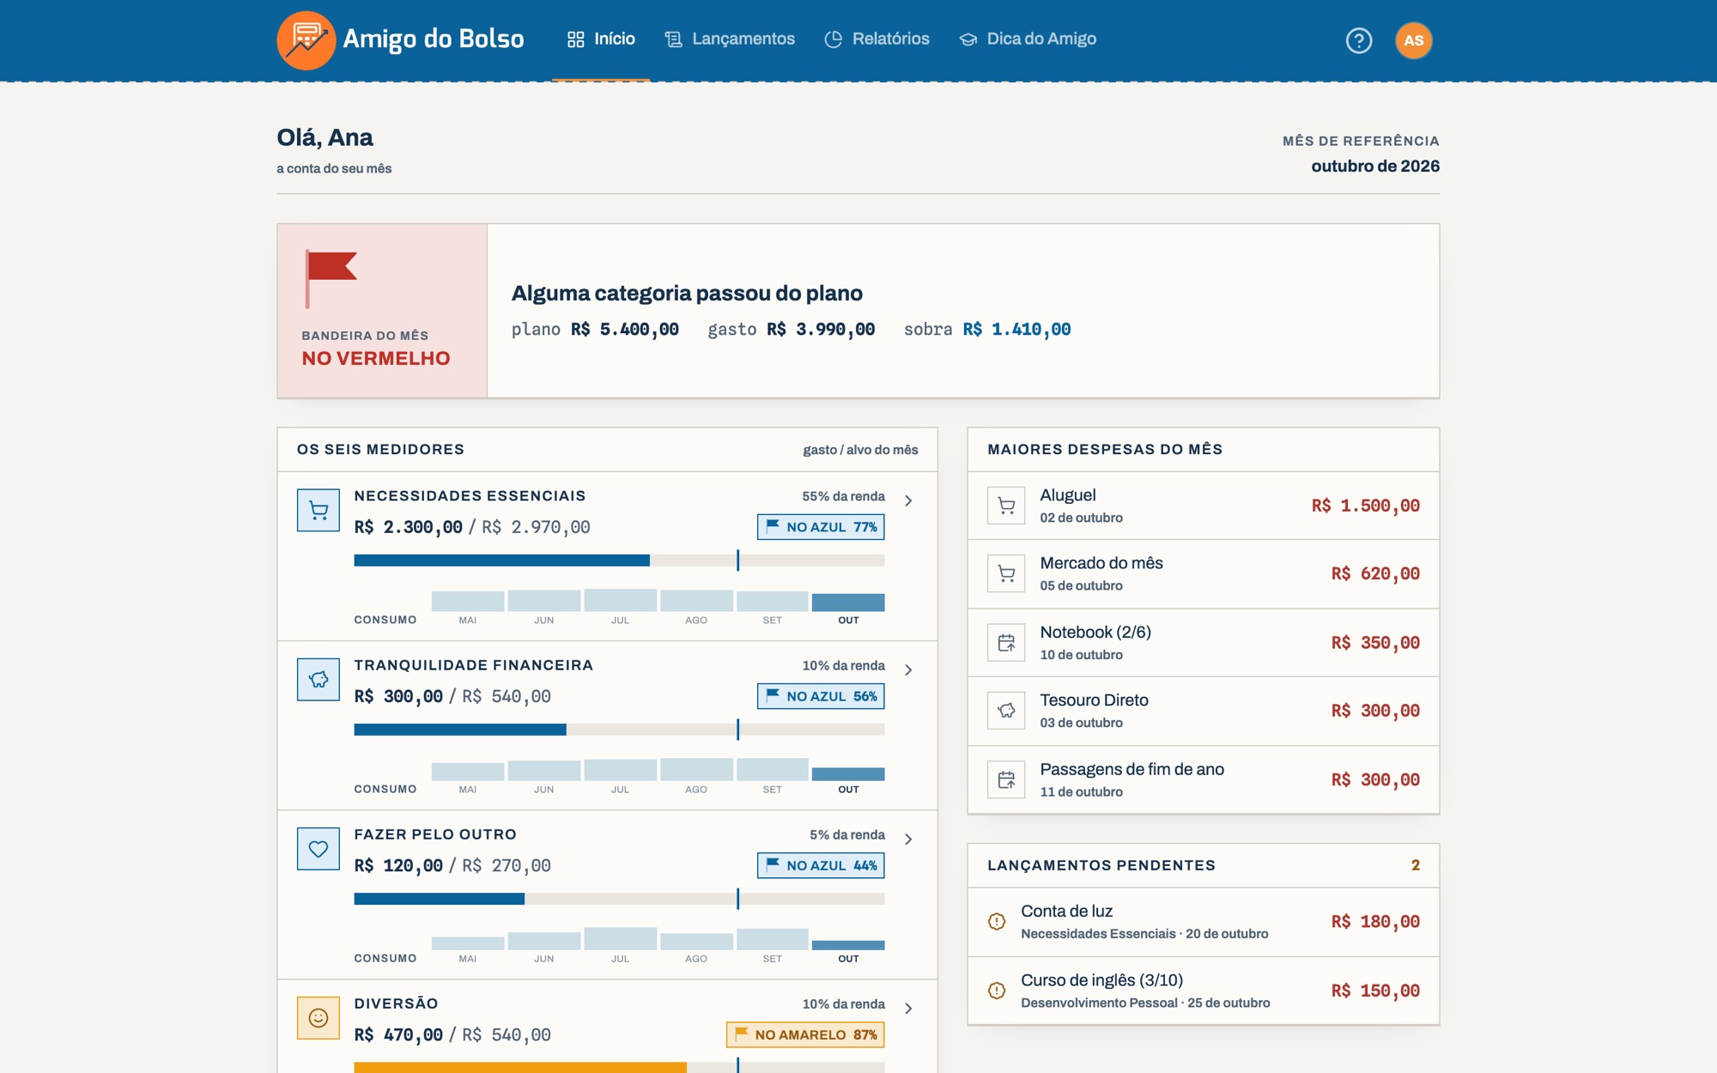The width and height of the screenshot is (1717, 1073).
Task: Click the pending count 2 in Lançamentos Pendentes
Action: coord(1415,865)
